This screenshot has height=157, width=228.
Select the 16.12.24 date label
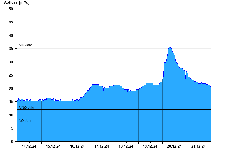(77, 146)
